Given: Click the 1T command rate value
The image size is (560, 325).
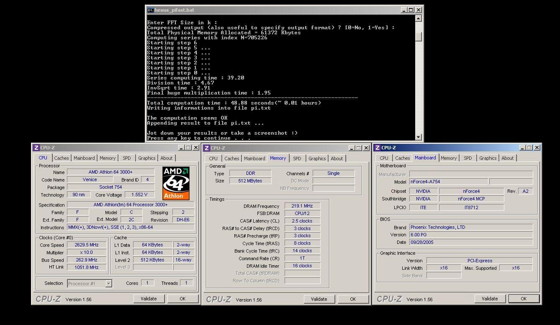Looking at the screenshot, I should tap(302, 258).
